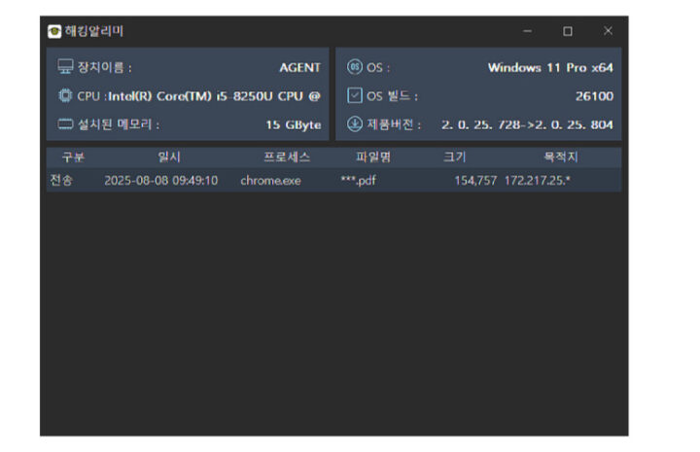Image resolution: width=700 pixels, height=452 pixels.
Task: Click the memory icon beside 설치된 메모리
Action: click(65, 124)
